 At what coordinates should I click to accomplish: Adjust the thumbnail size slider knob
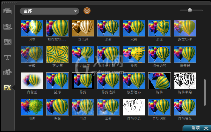[190, 10]
